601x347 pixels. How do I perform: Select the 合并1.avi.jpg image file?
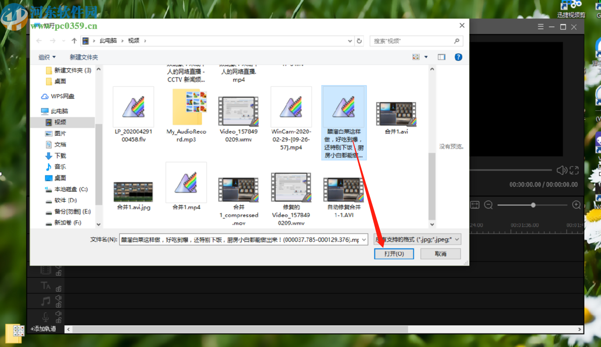click(x=133, y=195)
